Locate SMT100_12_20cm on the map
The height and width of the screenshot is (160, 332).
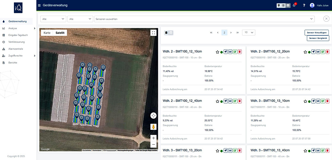pos(314,52)
